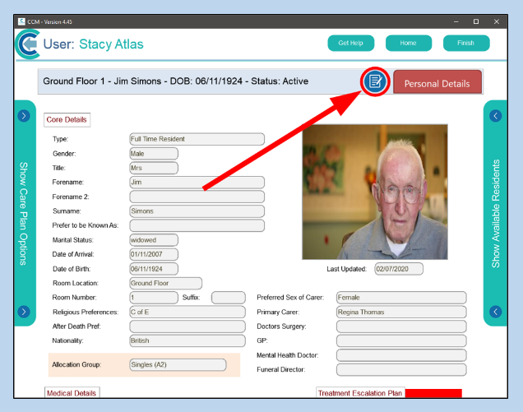This screenshot has width=523, height=412.
Task: Select the Core Details tab
Action: 67,120
